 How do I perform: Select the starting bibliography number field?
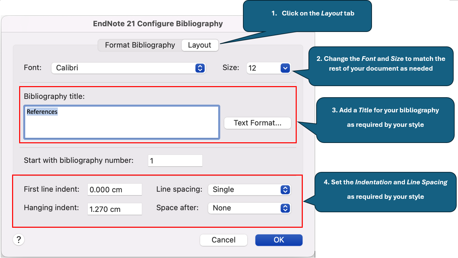tap(175, 160)
